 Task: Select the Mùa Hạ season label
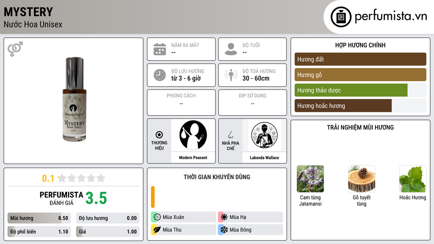point(238,217)
